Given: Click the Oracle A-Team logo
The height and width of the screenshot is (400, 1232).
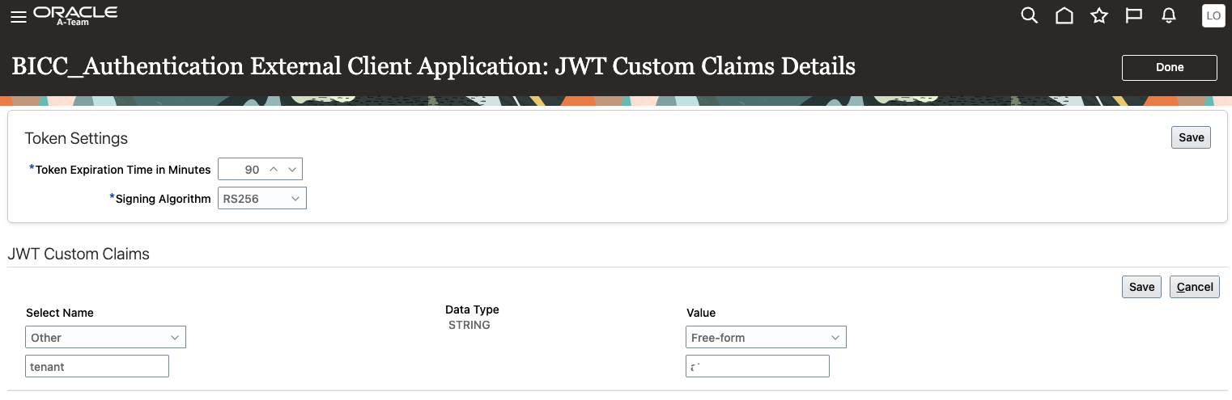Looking at the screenshot, I should (x=75, y=15).
